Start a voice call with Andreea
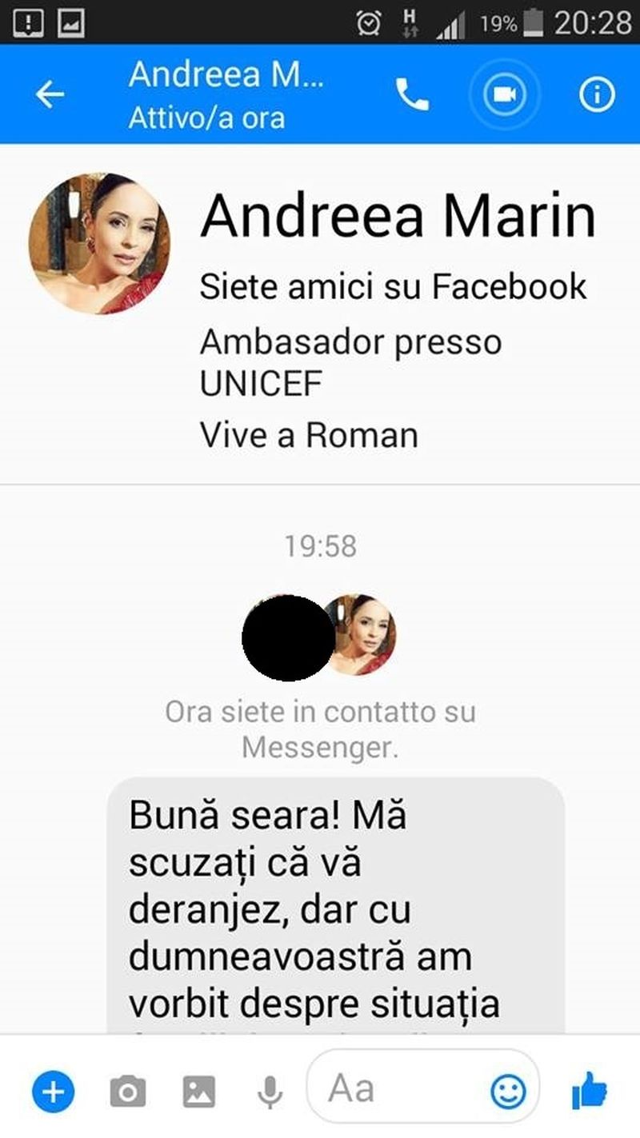Screen dimensions: 640x1138 413,95
